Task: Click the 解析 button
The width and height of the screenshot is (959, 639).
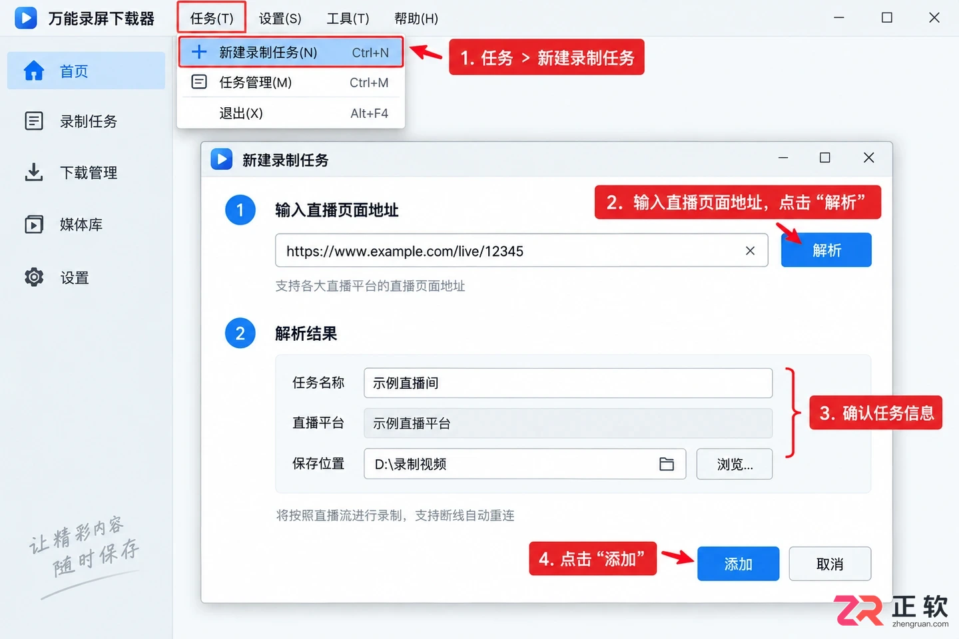Action: (x=826, y=250)
